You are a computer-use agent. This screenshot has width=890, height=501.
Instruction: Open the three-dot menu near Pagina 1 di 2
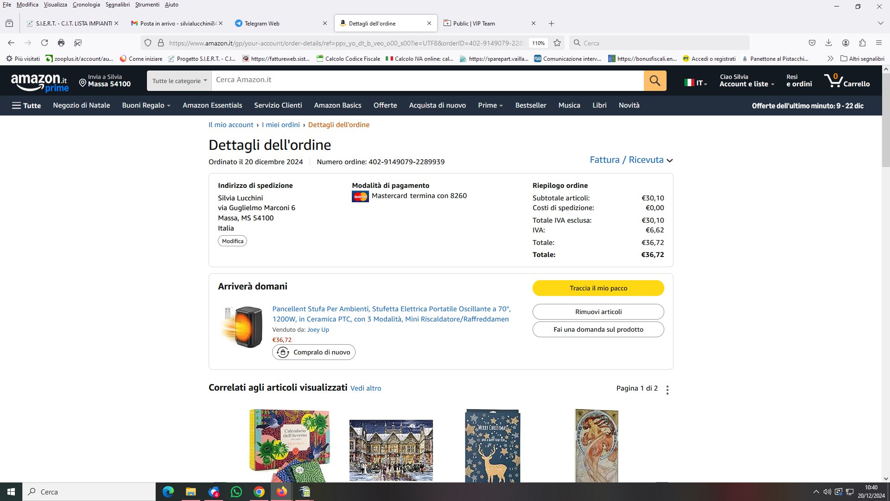tap(667, 390)
